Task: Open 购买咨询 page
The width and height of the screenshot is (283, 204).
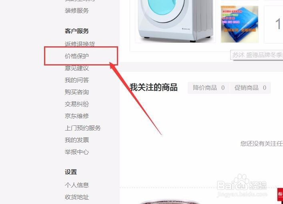Action: pos(77,92)
